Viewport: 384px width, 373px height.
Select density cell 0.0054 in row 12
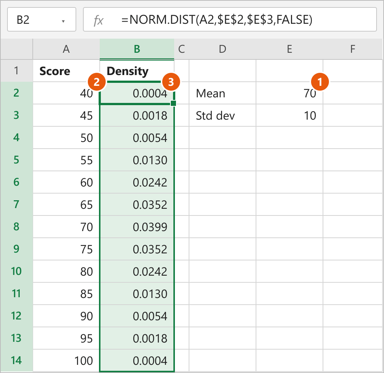(x=137, y=315)
